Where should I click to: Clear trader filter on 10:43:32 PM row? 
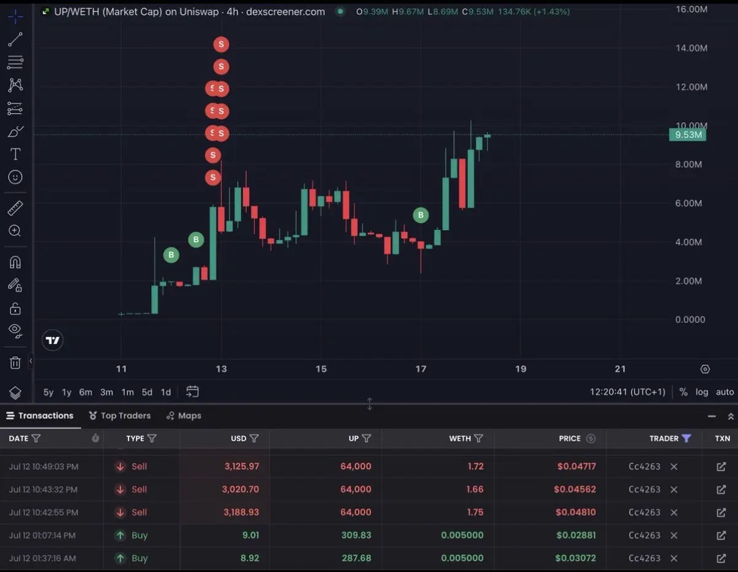[674, 490]
